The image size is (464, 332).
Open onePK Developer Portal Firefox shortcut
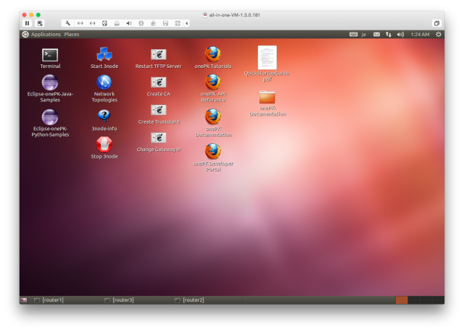[x=213, y=151]
